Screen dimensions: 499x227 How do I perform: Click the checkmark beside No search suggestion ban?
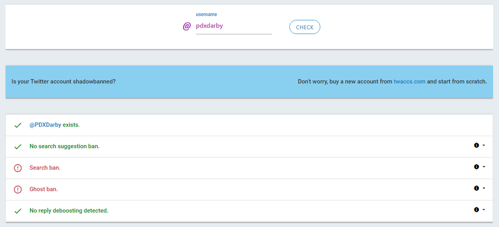(x=18, y=146)
